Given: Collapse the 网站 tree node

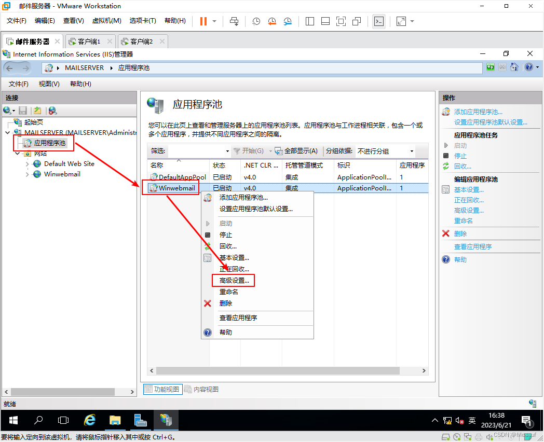Looking at the screenshot, I should [x=18, y=153].
